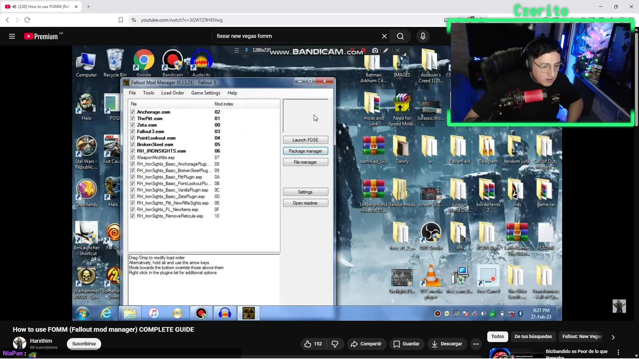The height and width of the screenshot is (359, 639).
Task: Open the borderlands 2 folder
Action: click(x=488, y=196)
